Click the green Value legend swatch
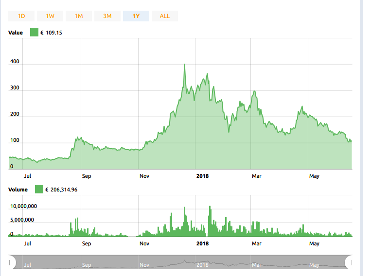This screenshot has width=371, height=276. 35,33
